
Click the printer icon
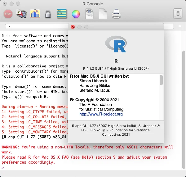coord(116,14)
